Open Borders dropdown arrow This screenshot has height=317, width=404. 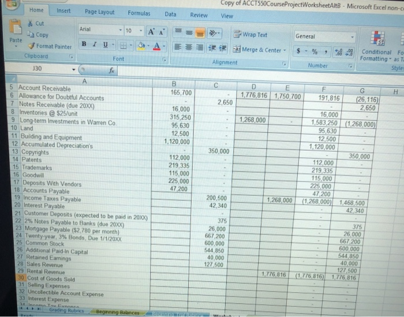(131, 46)
